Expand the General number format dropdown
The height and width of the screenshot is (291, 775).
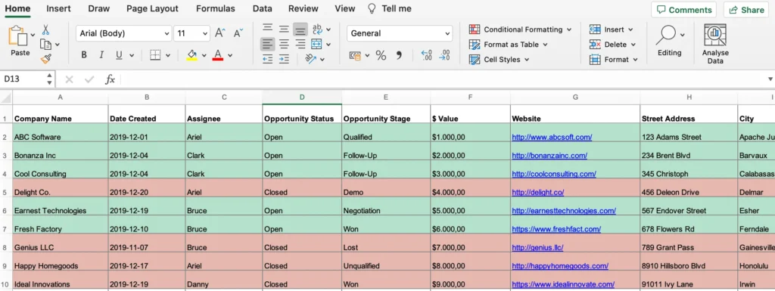click(x=400, y=33)
